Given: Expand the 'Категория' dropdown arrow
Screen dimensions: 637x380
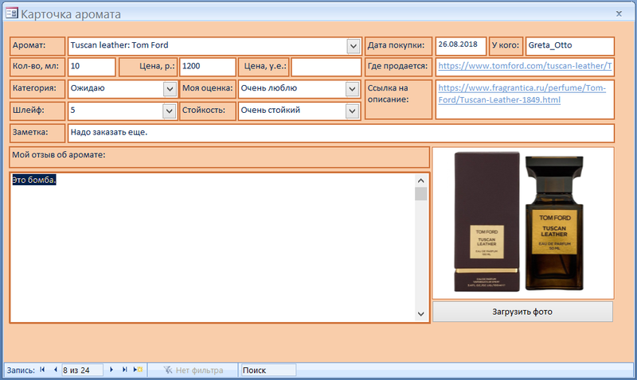Looking at the screenshot, I should [x=170, y=89].
